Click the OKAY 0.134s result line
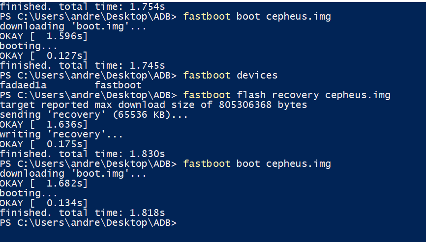Viewport: 426px width, 242px height. click(44, 203)
